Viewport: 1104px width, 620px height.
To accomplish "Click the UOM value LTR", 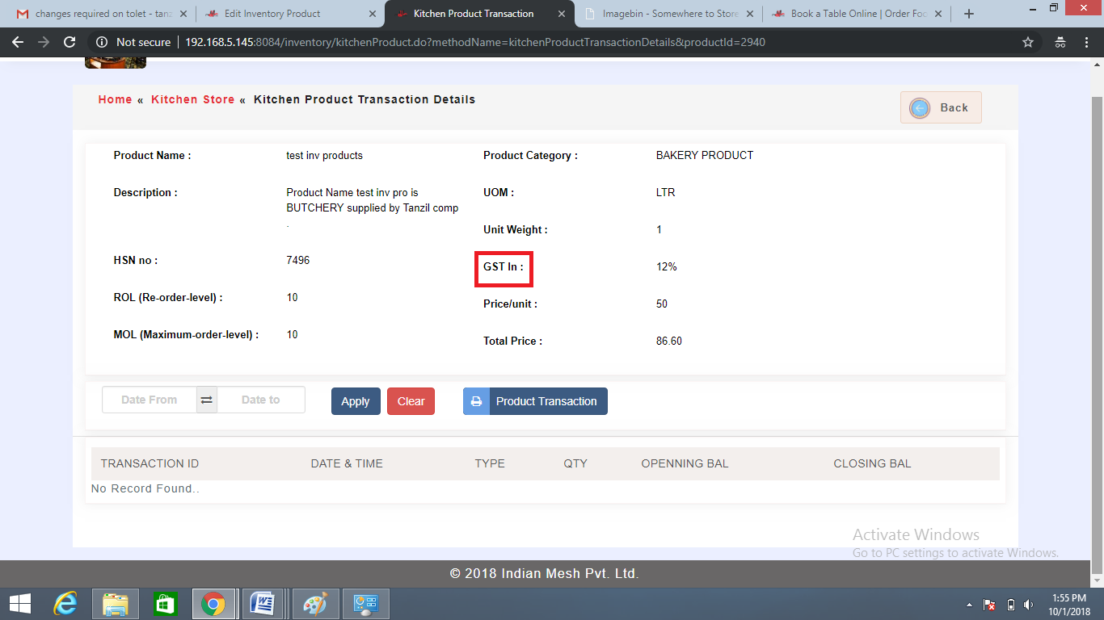I will coord(666,192).
